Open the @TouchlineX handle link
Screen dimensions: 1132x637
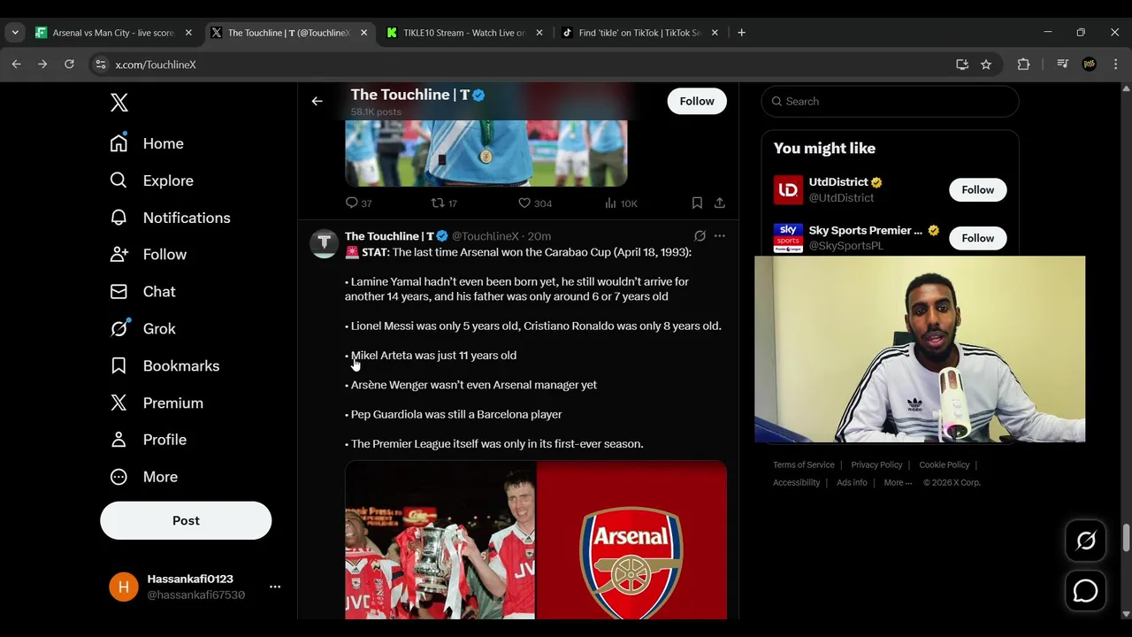click(x=486, y=236)
